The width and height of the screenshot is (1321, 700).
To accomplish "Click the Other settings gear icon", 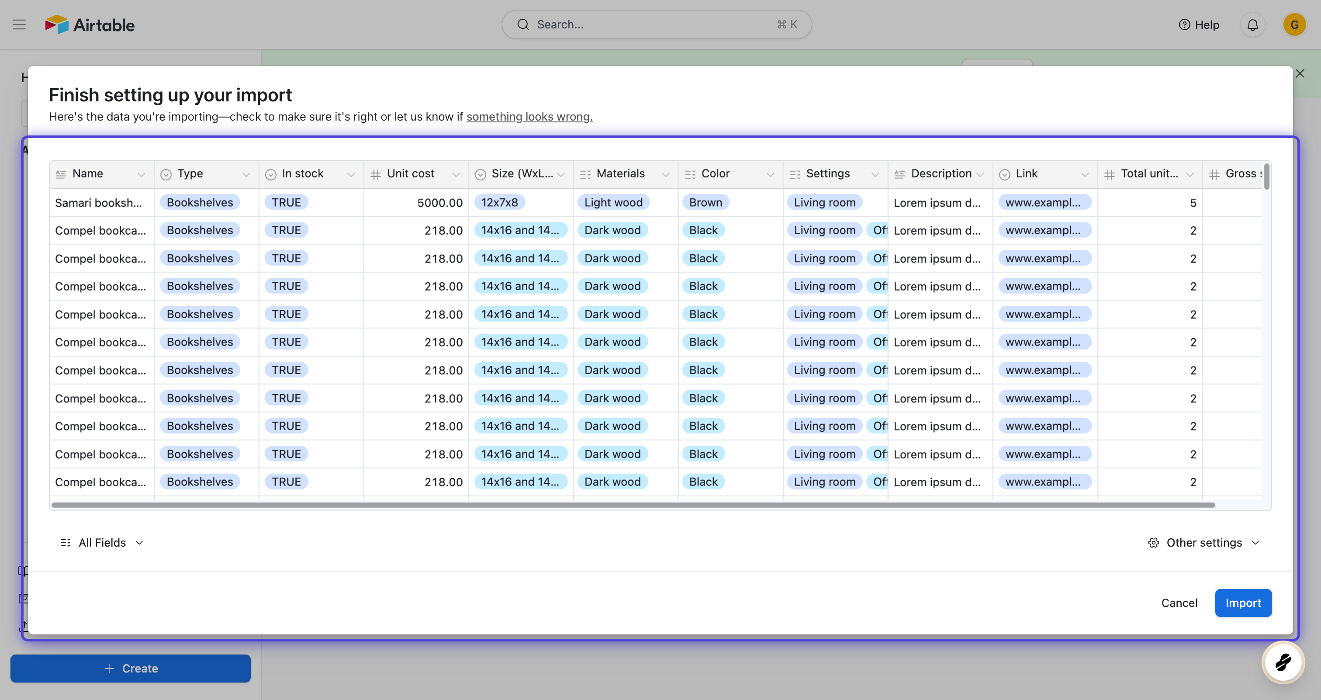I will 1153,543.
